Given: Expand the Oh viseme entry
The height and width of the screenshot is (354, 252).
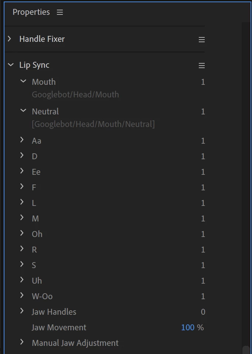Looking at the screenshot, I should (22, 233).
